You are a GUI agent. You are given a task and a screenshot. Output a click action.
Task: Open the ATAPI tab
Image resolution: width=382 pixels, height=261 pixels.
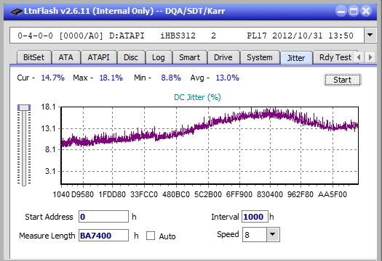(x=98, y=57)
